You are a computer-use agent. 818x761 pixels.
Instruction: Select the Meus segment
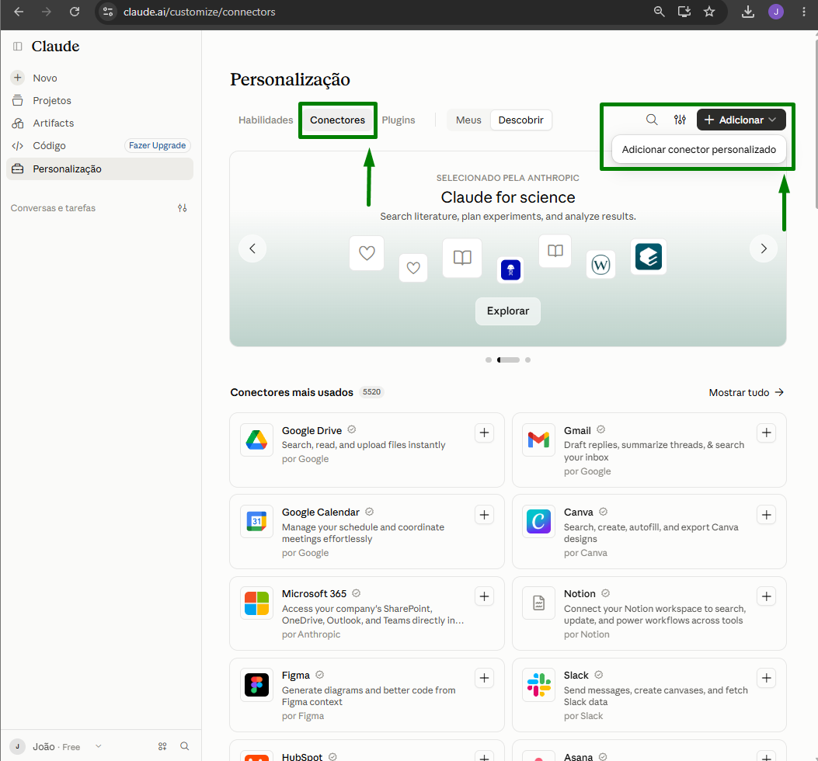pos(468,120)
